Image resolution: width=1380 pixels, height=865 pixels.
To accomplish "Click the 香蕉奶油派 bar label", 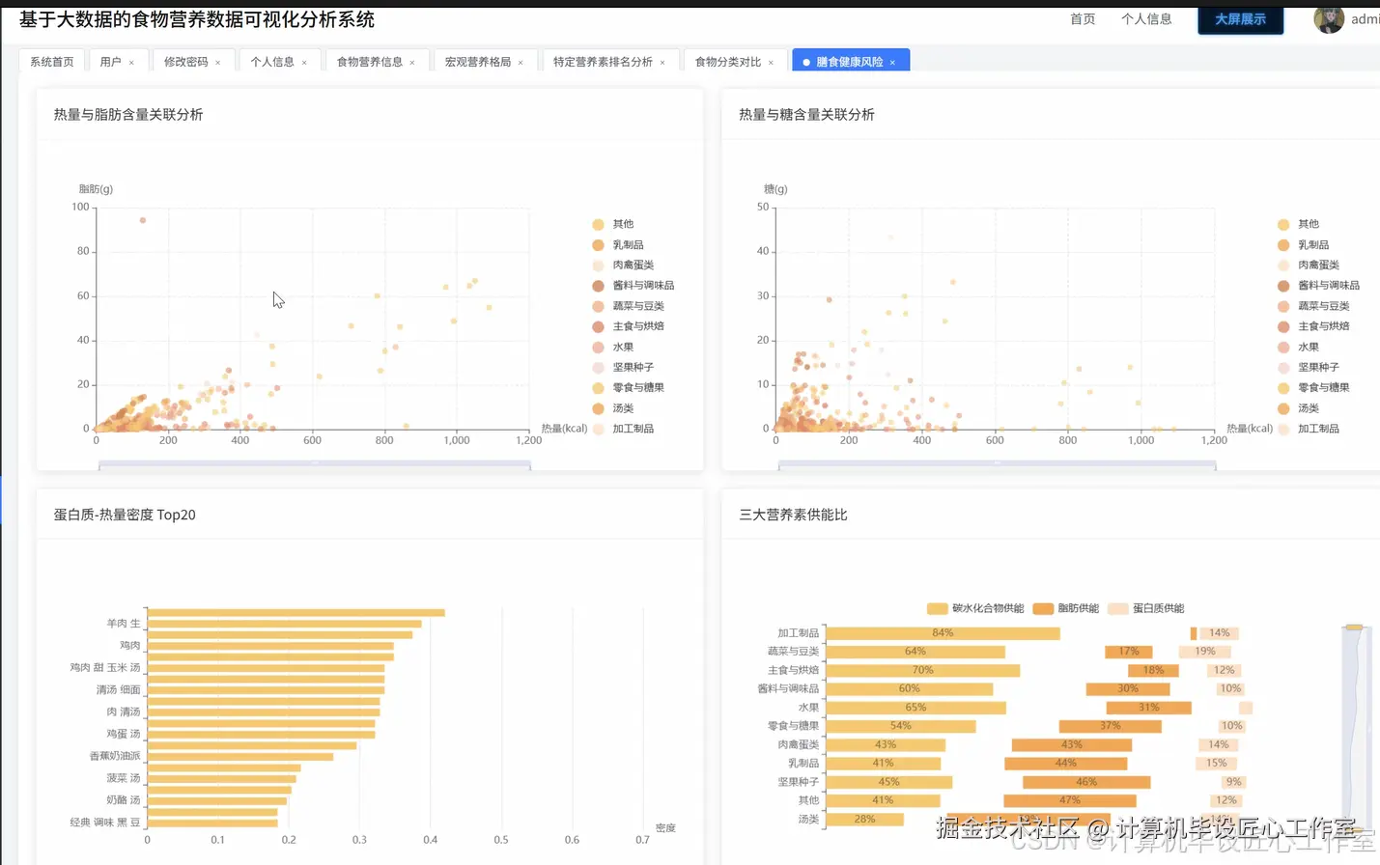I will coord(115,756).
